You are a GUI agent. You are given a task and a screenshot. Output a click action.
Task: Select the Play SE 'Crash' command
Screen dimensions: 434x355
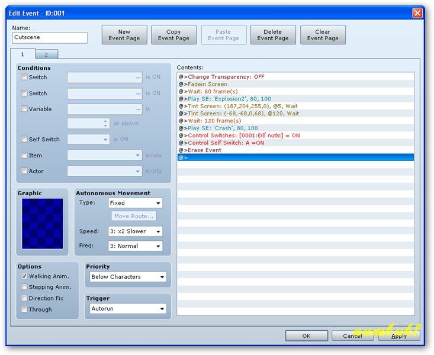pos(295,128)
